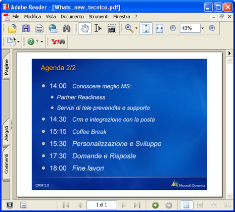This screenshot has width=235, height=212.
Task: Open the Zoom In tool dropdown arrow
Action: click(x=136, y=28)
